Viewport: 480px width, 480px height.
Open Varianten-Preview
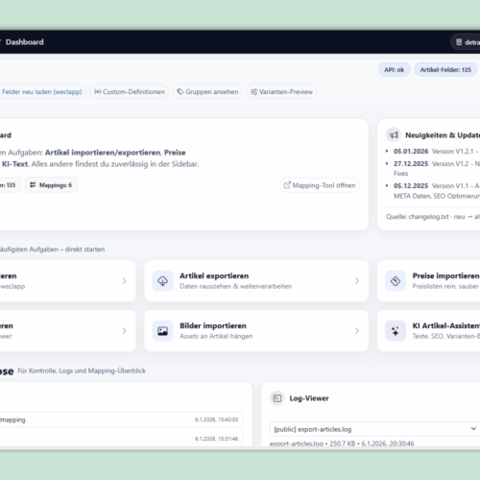281,92
